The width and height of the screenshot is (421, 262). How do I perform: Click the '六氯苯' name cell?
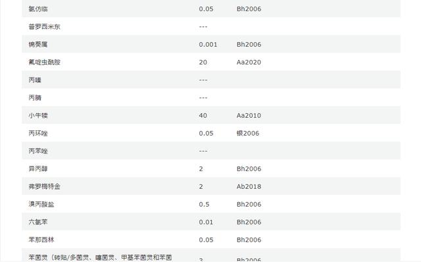(38, 222)
